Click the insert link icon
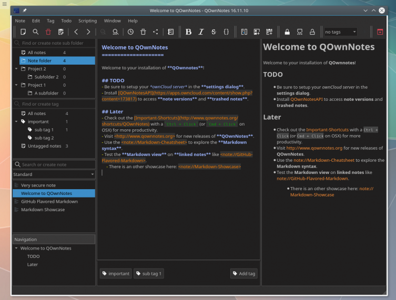Image resolution: width=396 pixels, height=300 pixels. coord(244,32)
